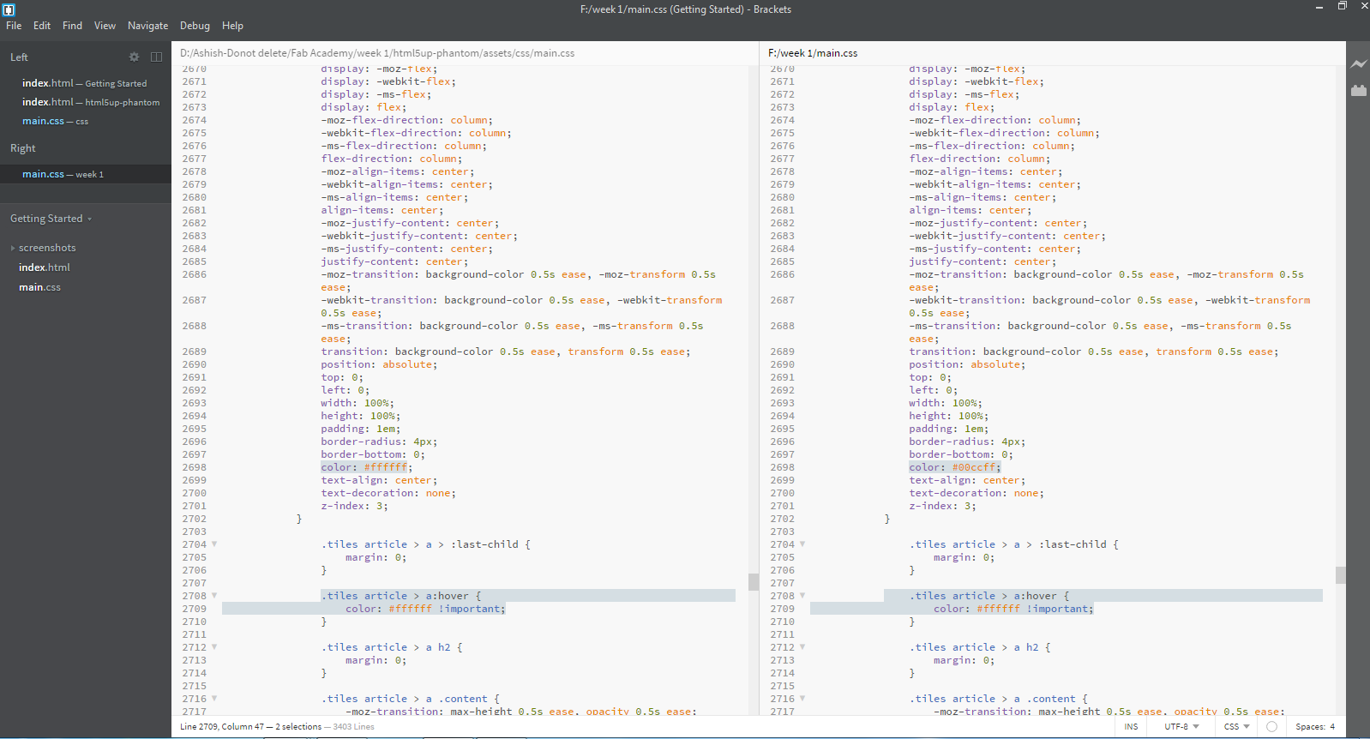Open the Extension Manager brick icon
The width and height of the screenshot is (1370, 739).
[x=1359, y=90]
